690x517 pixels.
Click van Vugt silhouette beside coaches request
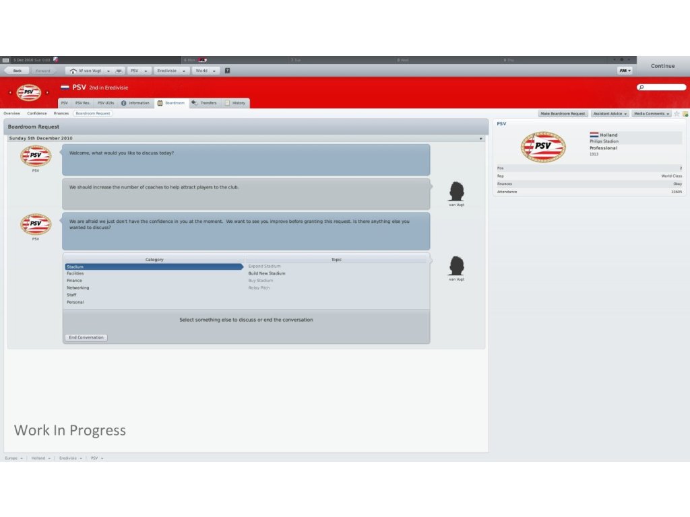[456, 191]
